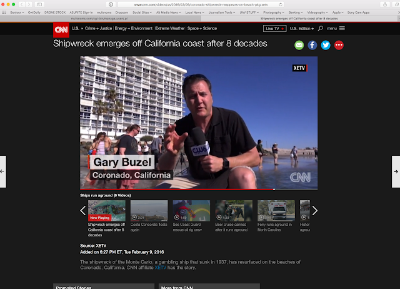Click the CNN logo
Screen dimensions: 400x289
pos(61,29)
